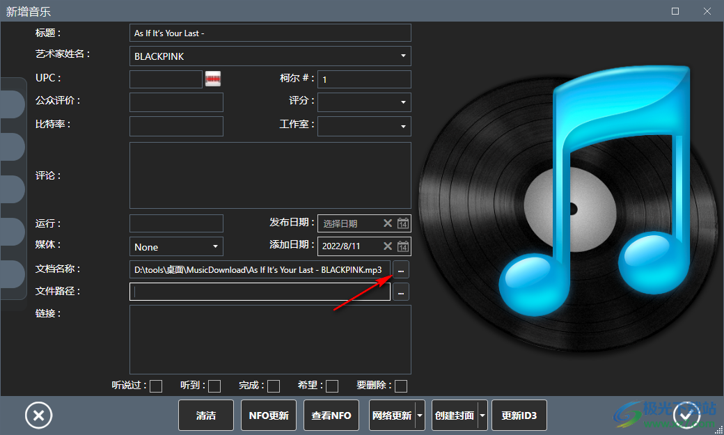The height and width of the screenshot is (435, 724).
Task: Click the confirm checkmark icon at bottom right
Action: point(688,415)
